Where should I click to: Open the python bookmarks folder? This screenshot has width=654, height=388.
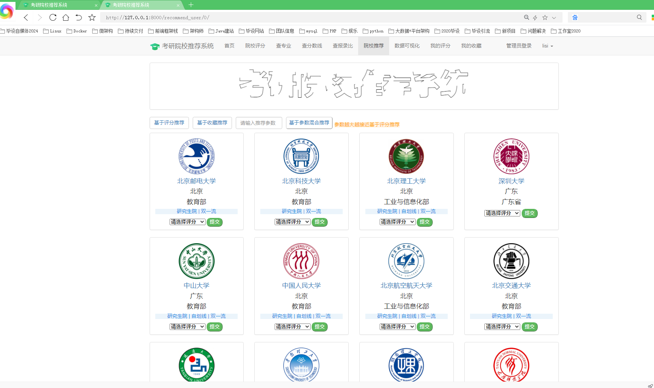click(373, 31)
